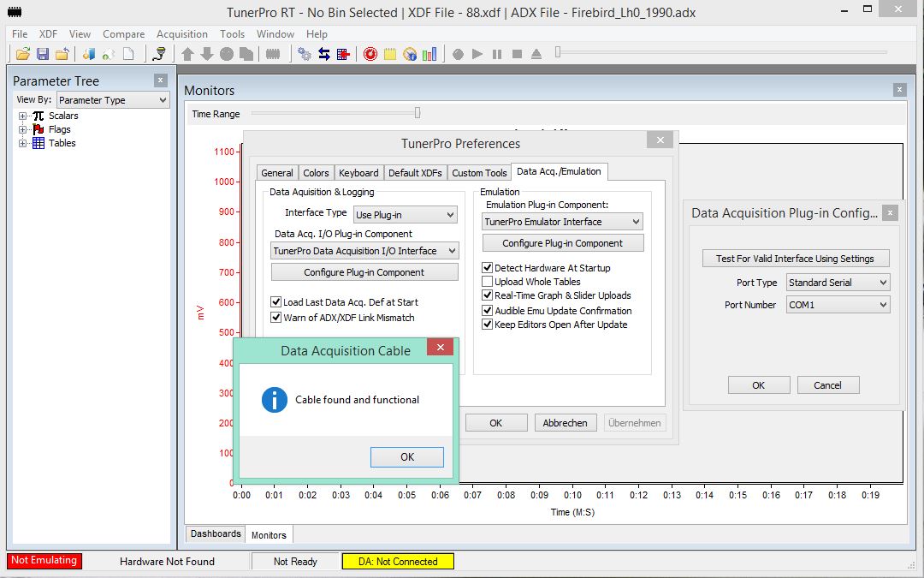924x578 pixels.
Task: Click OK in Data Acquisition Cable dialog
Action: [407, 457]
